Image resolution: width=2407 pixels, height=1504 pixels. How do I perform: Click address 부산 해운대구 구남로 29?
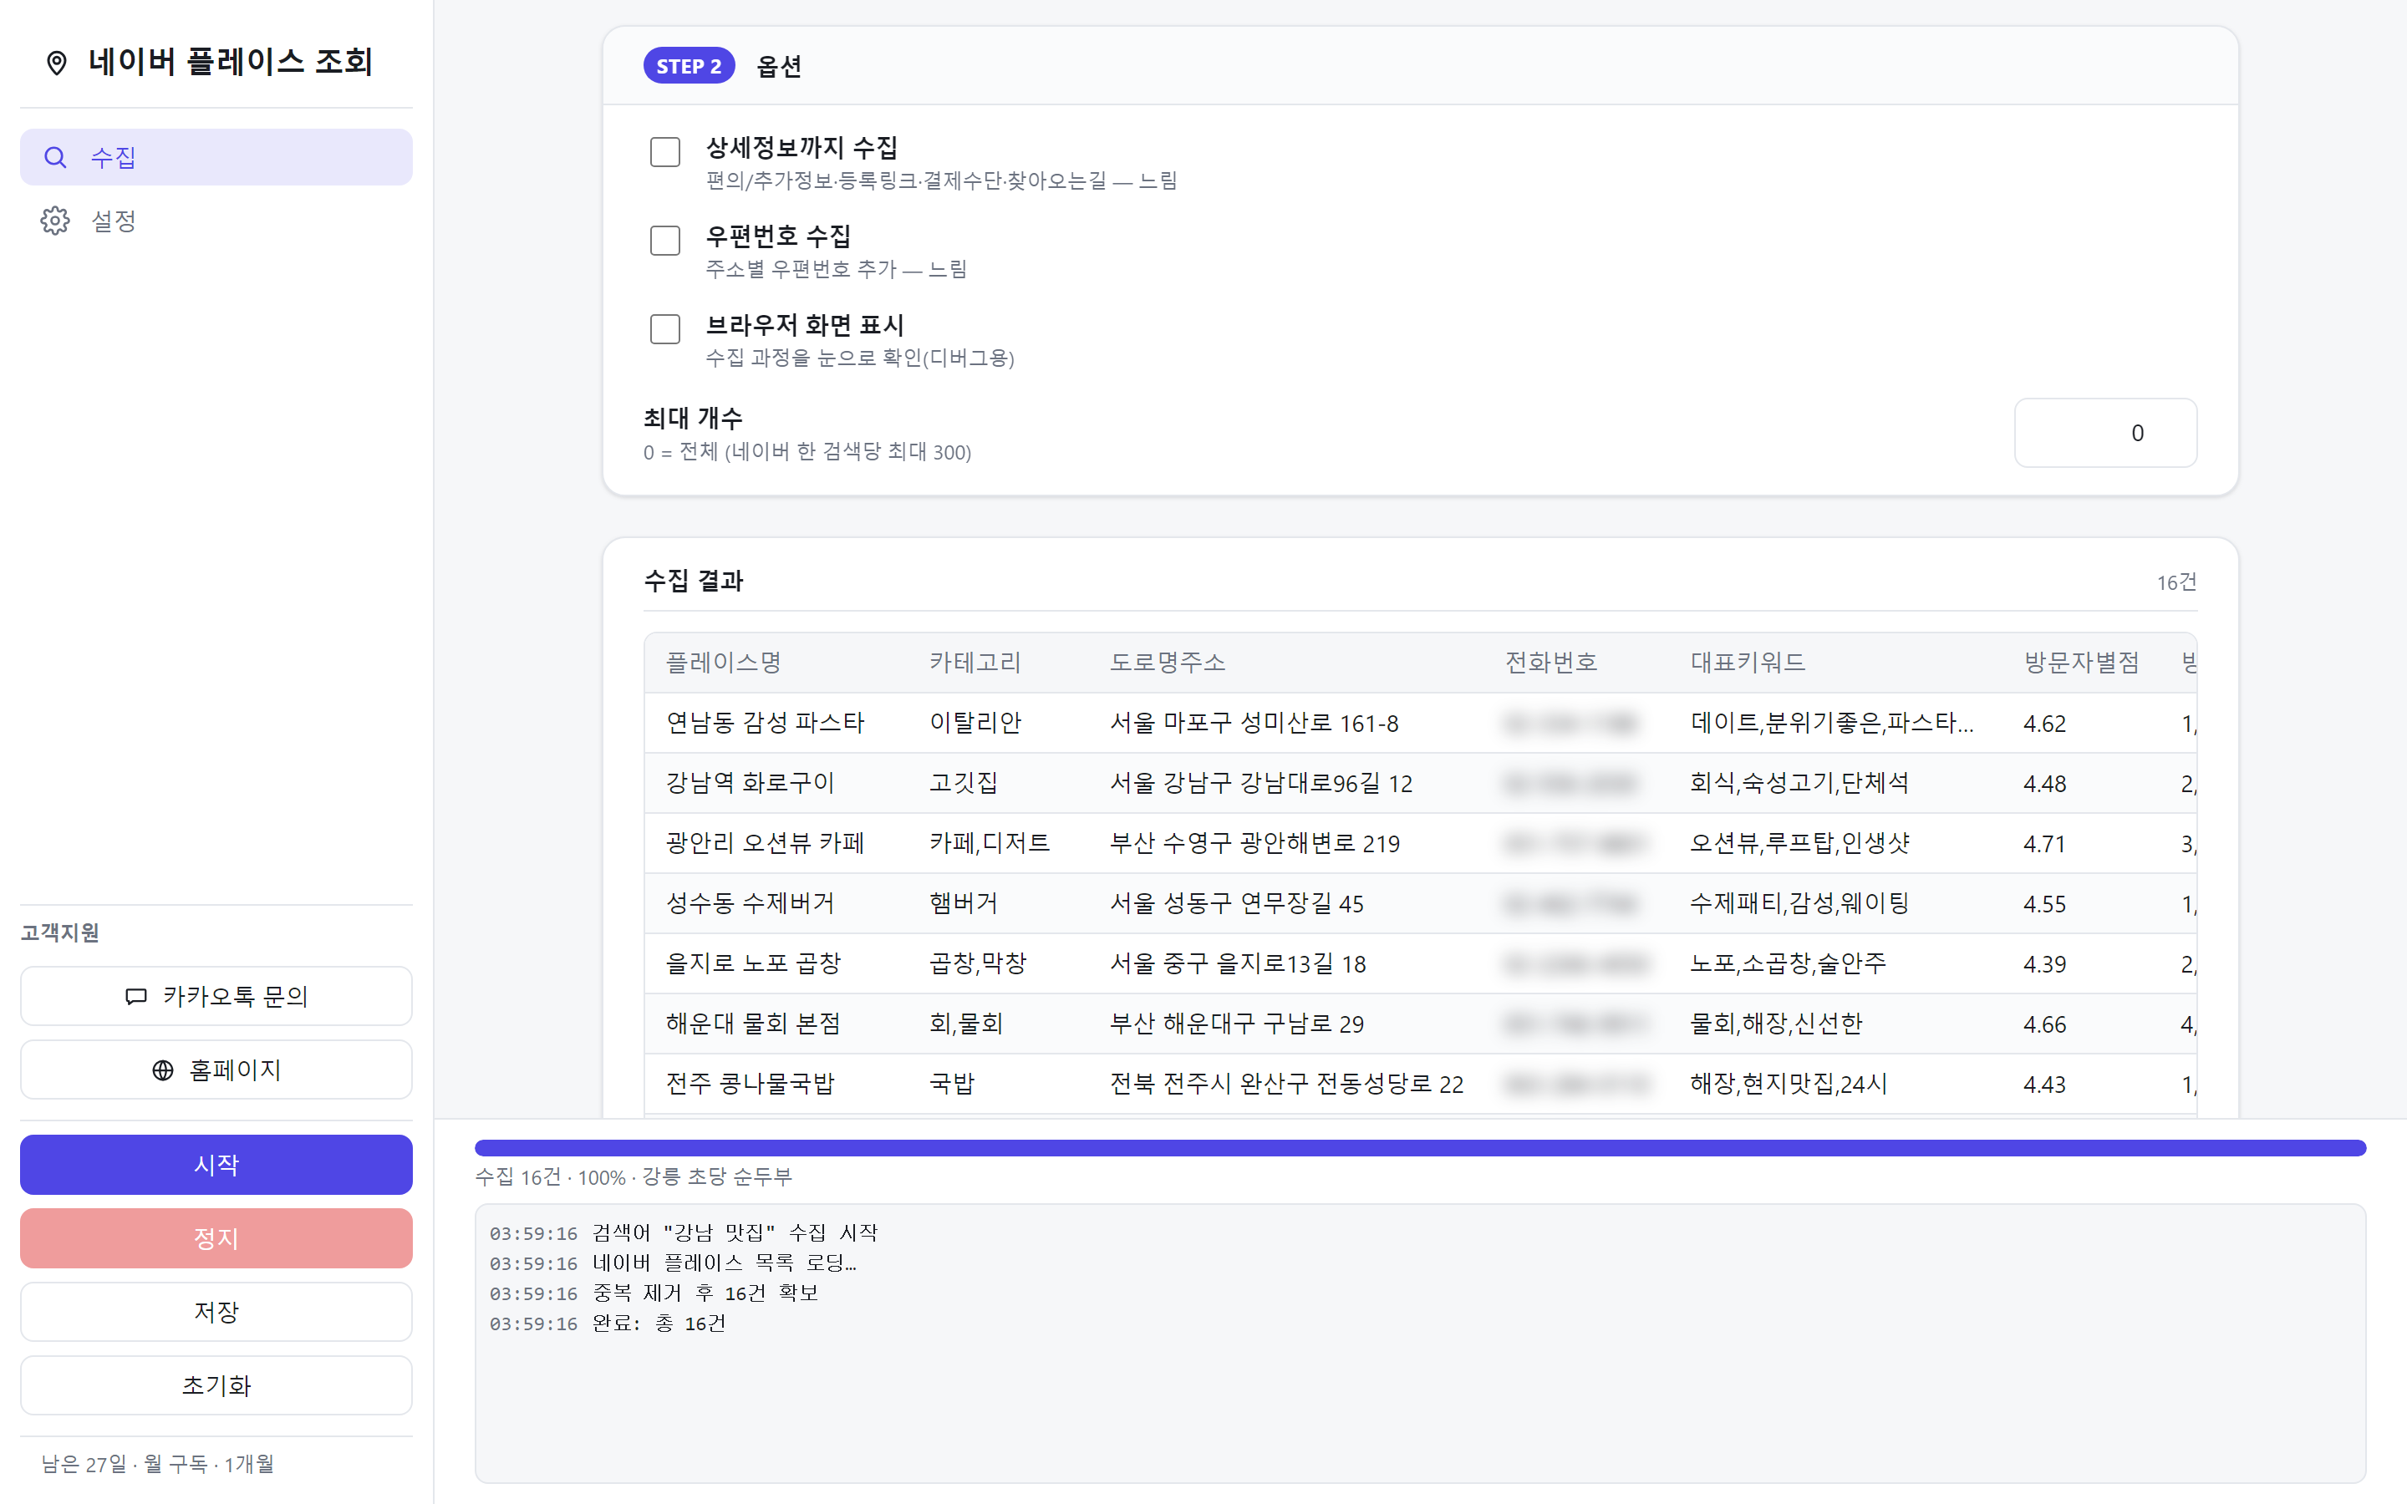(1237, 1024)
